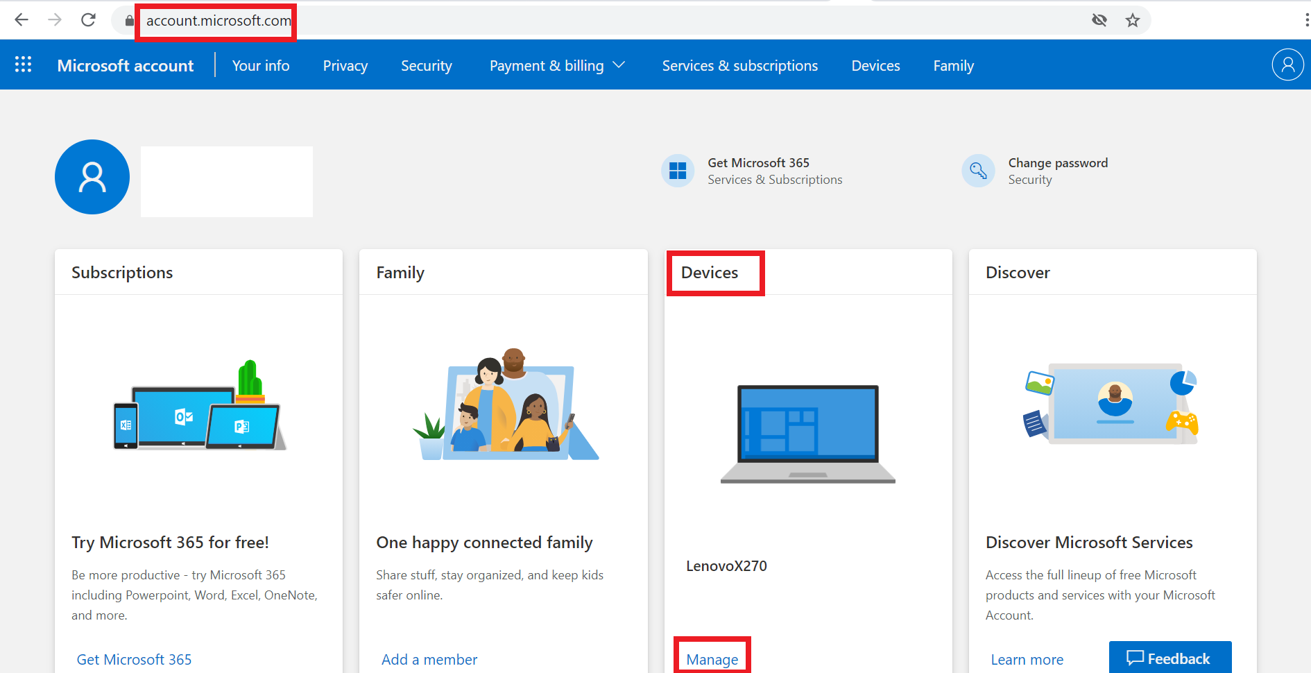
Task: View site security lock info
Action: 129,21
